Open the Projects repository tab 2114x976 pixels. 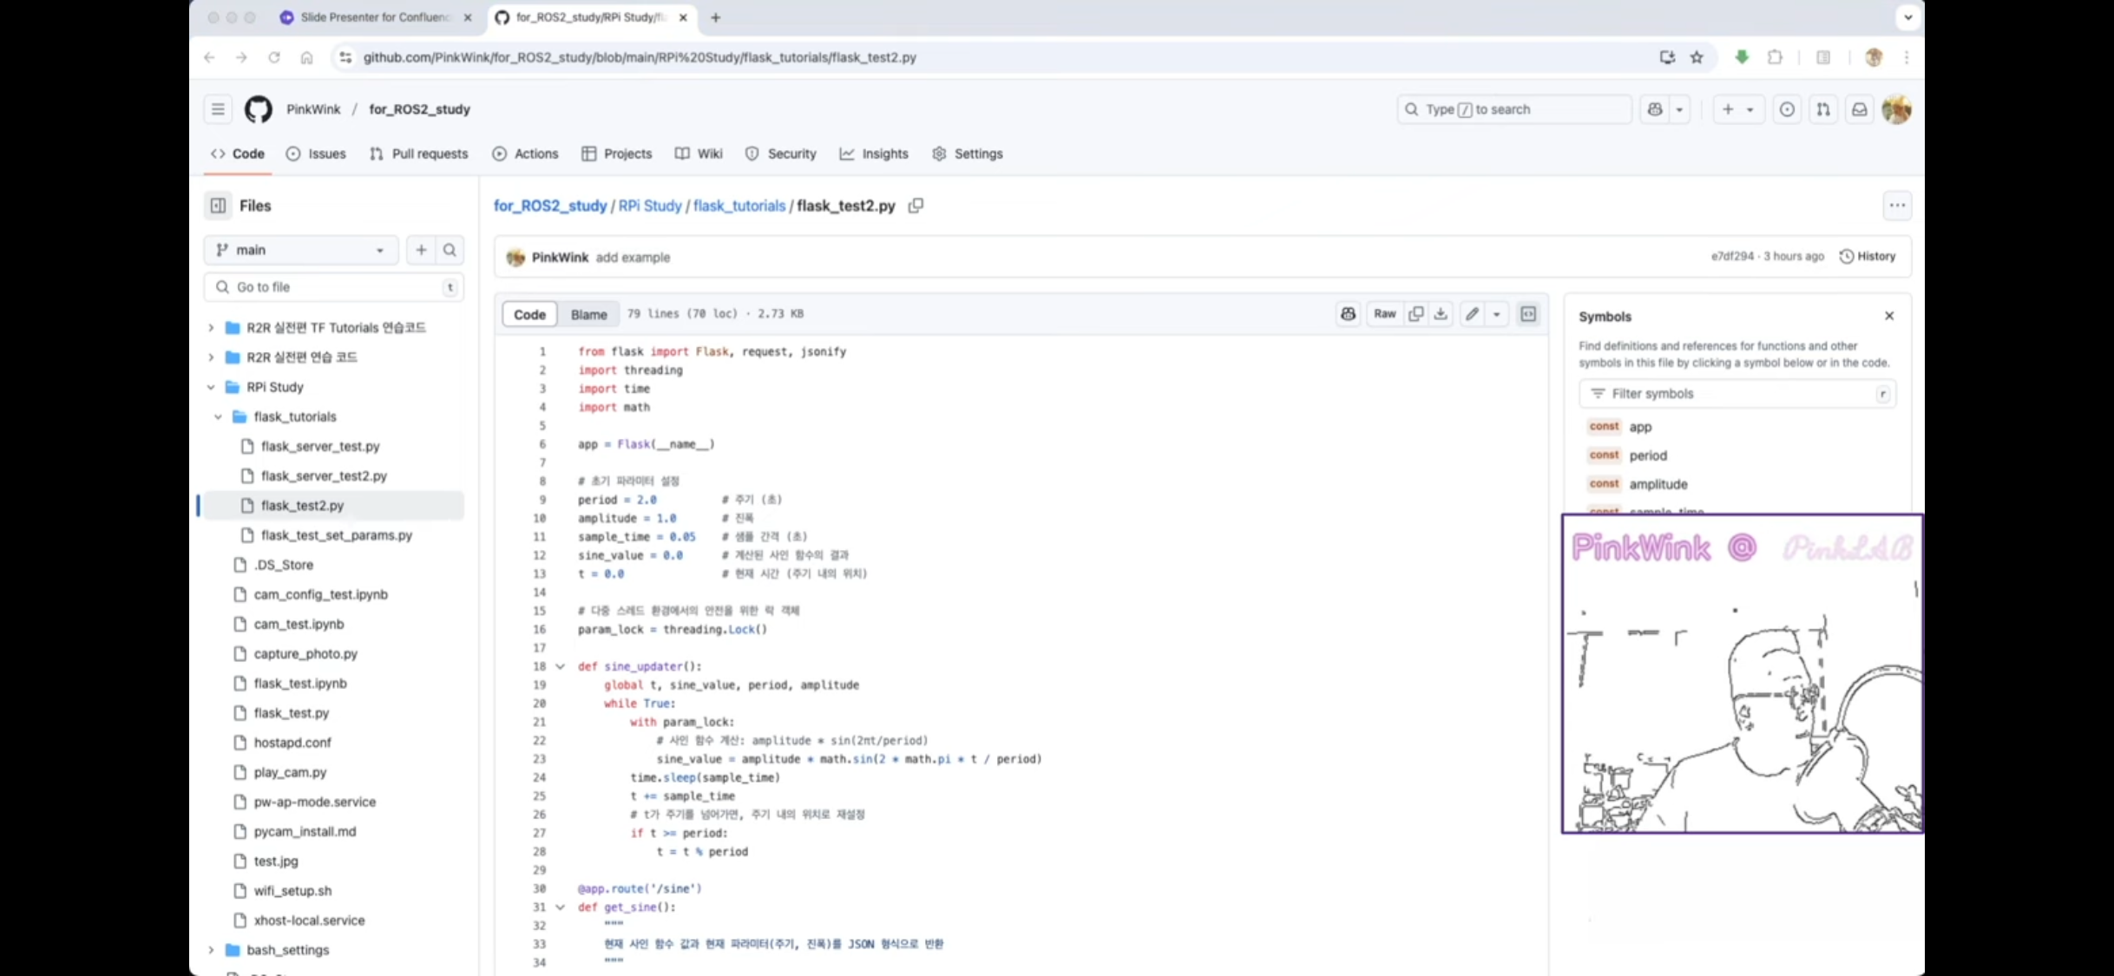[616, 154]
